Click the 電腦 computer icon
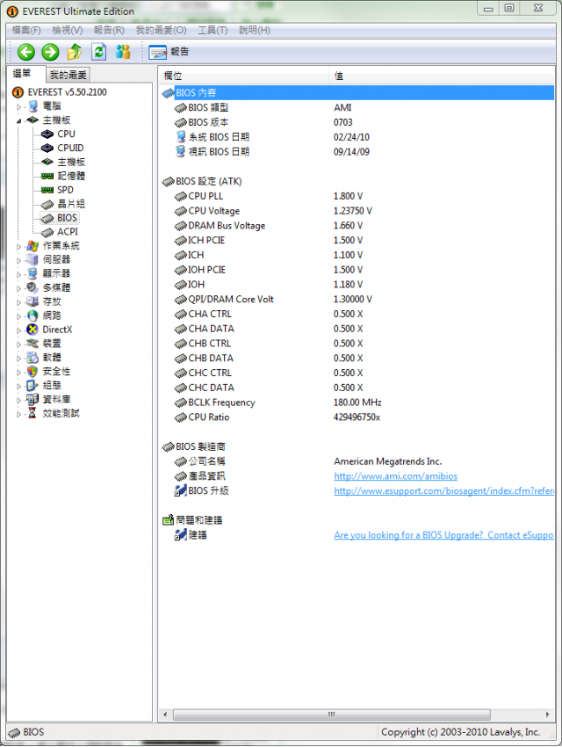 [32, 105]
